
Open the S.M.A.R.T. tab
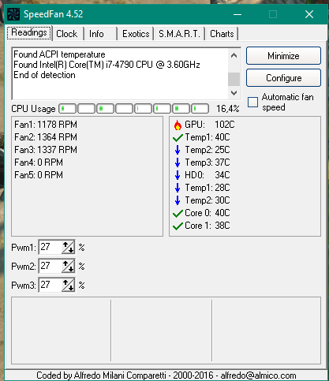179,34
